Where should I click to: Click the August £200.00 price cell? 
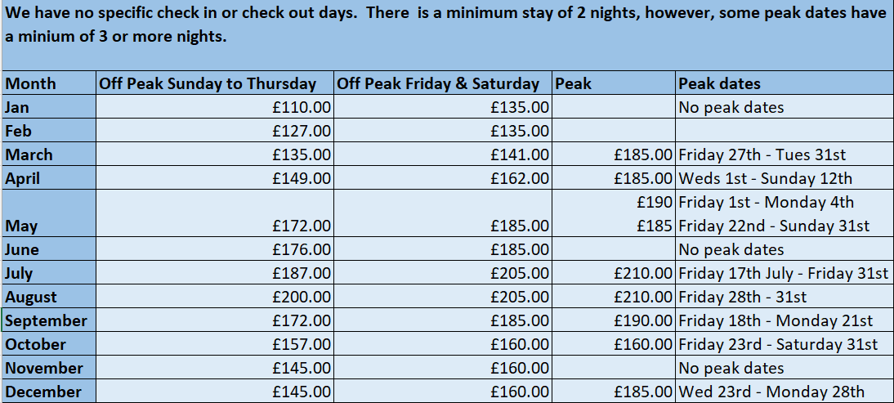point(215,297)
